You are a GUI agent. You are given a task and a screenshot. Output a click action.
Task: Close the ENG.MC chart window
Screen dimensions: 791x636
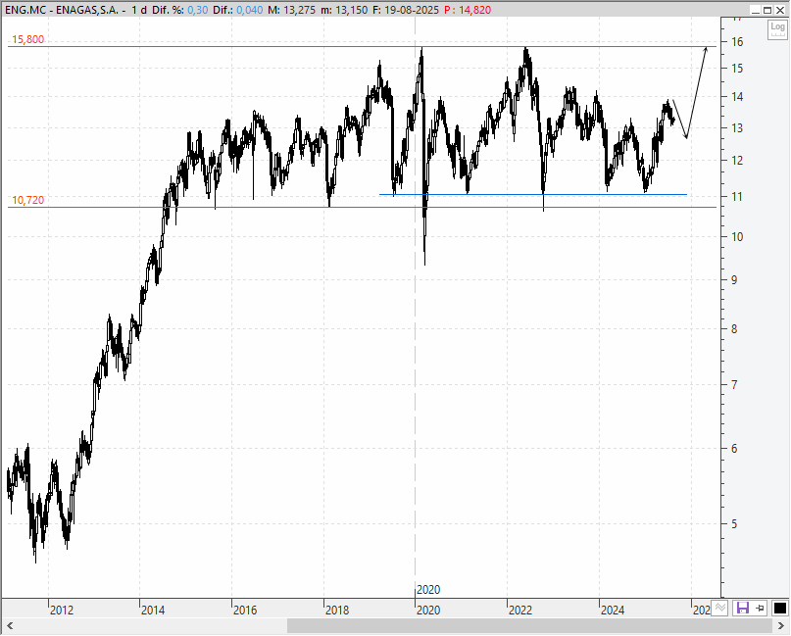pos(779,10)
